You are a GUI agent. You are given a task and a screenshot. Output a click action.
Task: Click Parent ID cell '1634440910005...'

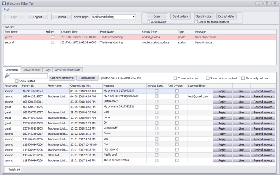(x=34, y=118)
